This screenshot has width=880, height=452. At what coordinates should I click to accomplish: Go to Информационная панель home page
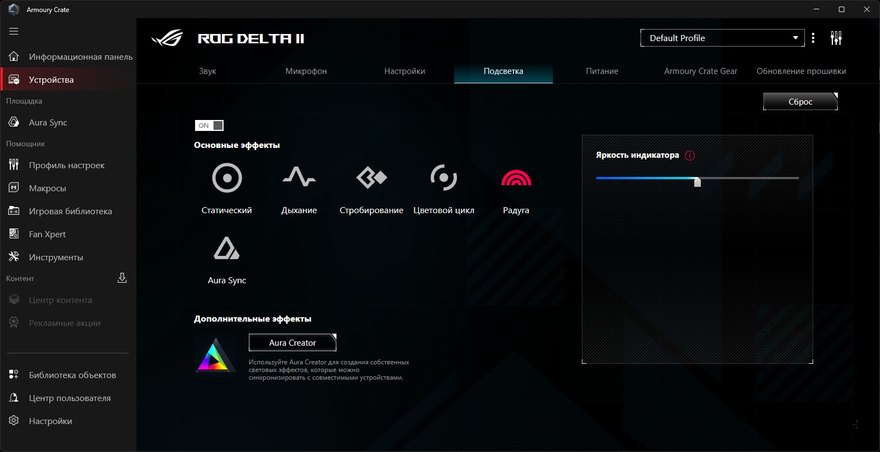(68, 56)
